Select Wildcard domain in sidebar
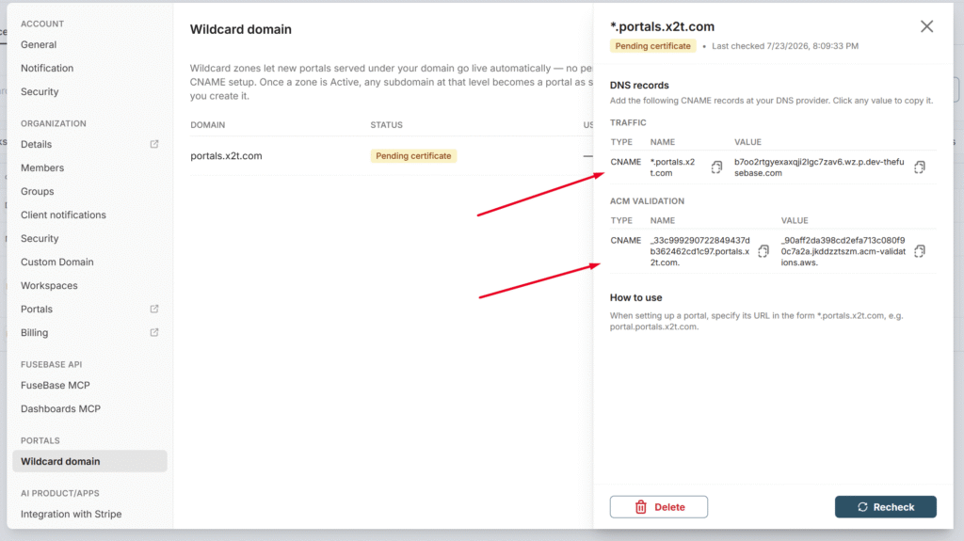964x541 pixels. coord(89,461)
